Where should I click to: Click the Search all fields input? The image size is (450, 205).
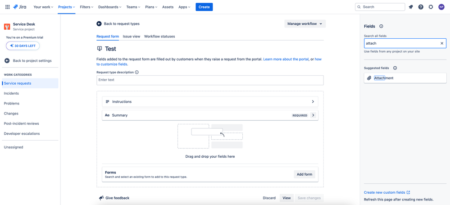tap(405, 43)
